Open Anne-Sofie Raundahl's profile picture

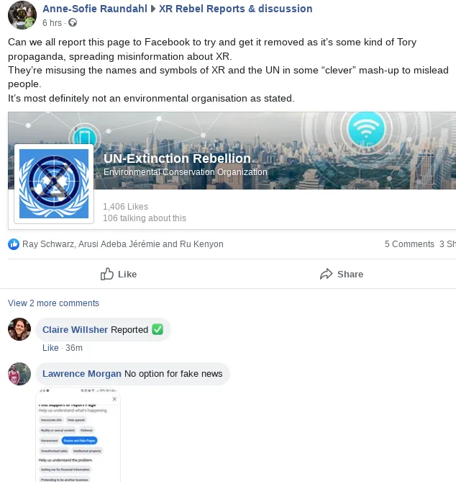click(22, 15)
